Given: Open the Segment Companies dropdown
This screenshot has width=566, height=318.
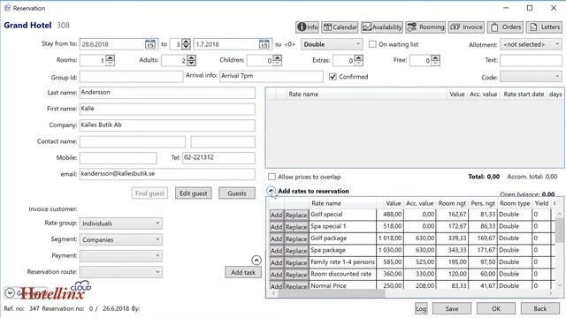Looking at the screenshot, I should [121, 239].
